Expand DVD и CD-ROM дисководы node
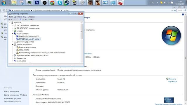 tap(12, 25)
